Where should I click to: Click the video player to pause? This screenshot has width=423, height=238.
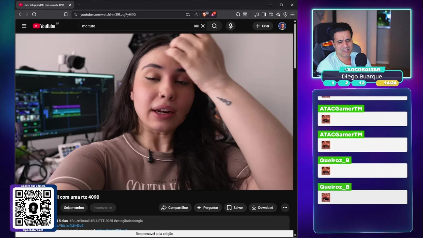154,111
